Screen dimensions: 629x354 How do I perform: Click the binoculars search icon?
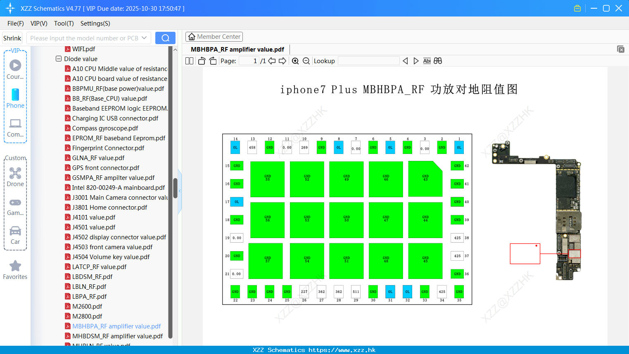(438, 61)
